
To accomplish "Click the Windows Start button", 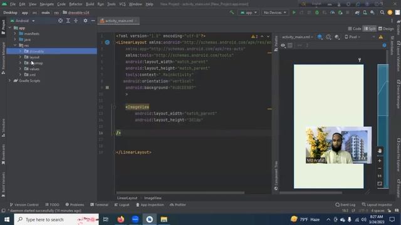I will coord(7,219).
